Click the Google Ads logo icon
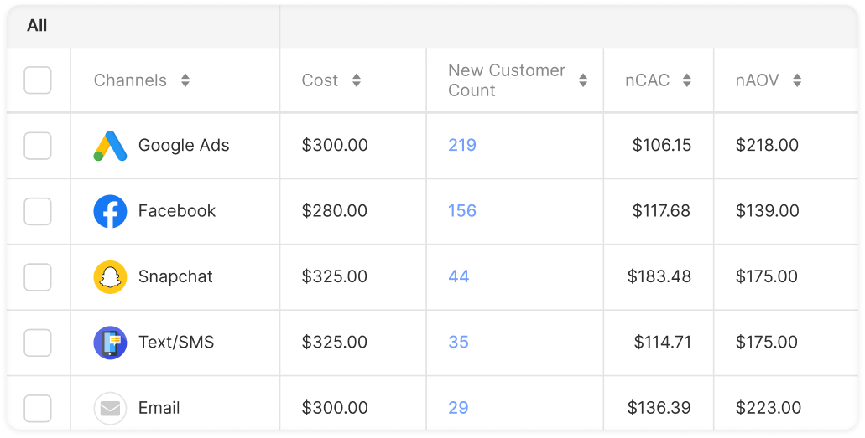This screenshot has height=438, width=865. point(111,146)
